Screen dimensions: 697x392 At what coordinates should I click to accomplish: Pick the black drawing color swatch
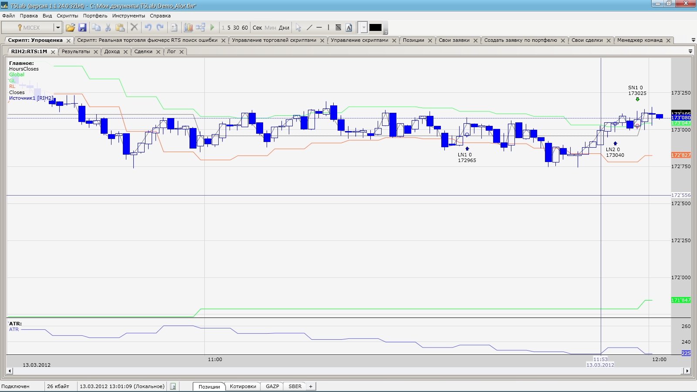pyautogui.click(x=376, y=27)
